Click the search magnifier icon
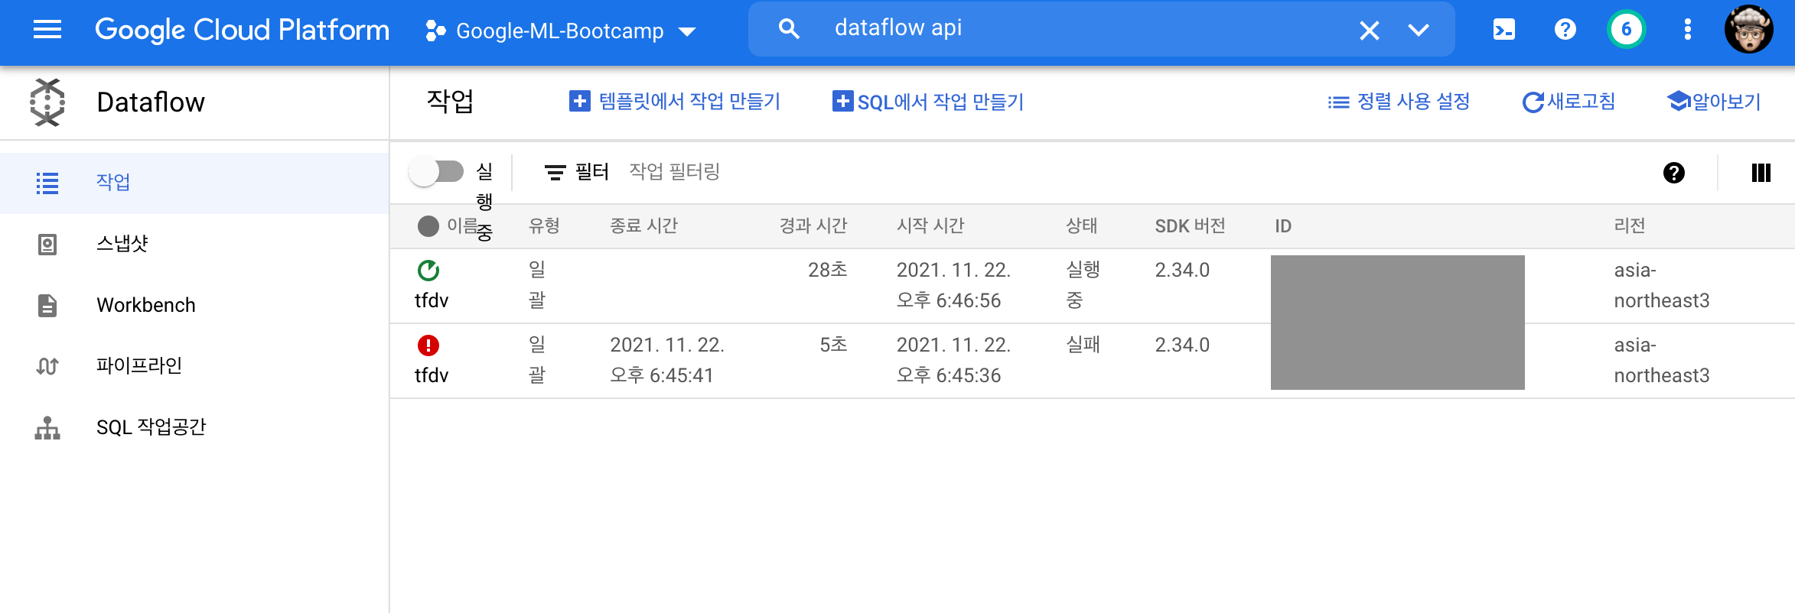1795x613 pixels. pyautogui.click(x=788, y=29)
